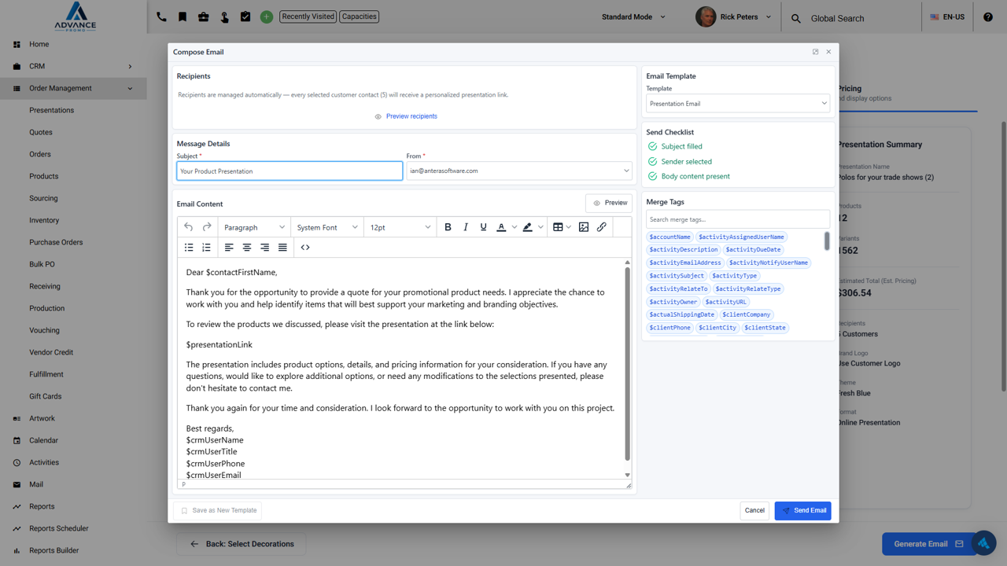Align text right

(x=265, y=248)
